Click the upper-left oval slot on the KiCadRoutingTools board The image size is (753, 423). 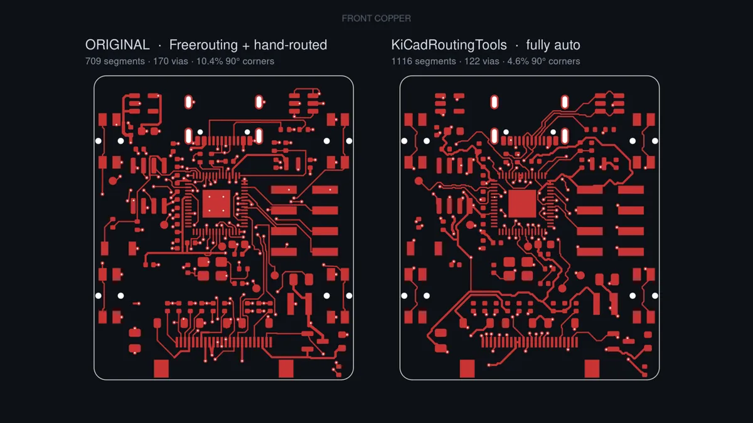click(494, 102)
